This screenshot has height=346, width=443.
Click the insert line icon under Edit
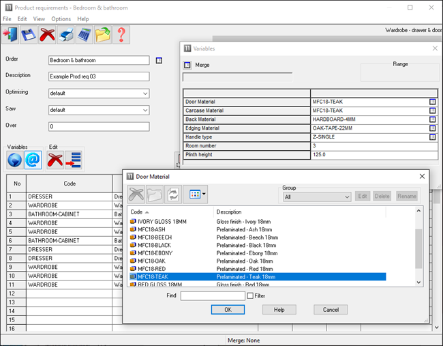tap(74, 160)
